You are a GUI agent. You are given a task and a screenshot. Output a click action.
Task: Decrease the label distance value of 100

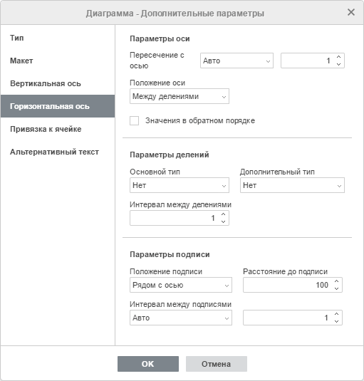[336, 288]
